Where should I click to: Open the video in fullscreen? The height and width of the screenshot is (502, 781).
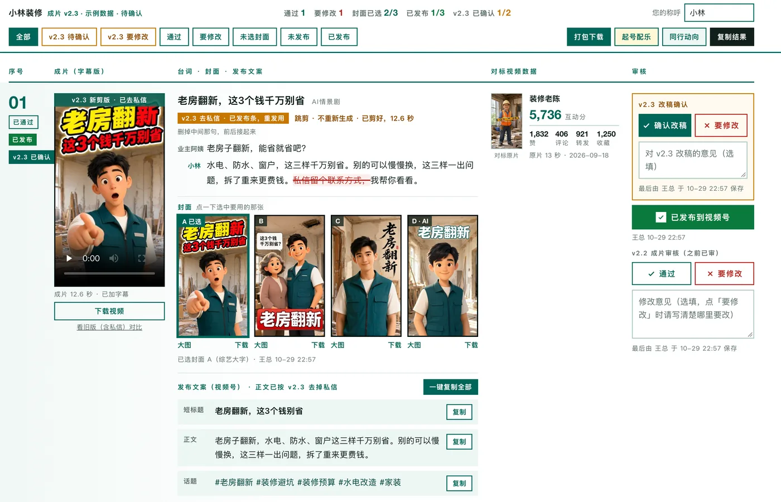(x=142, y=258)
